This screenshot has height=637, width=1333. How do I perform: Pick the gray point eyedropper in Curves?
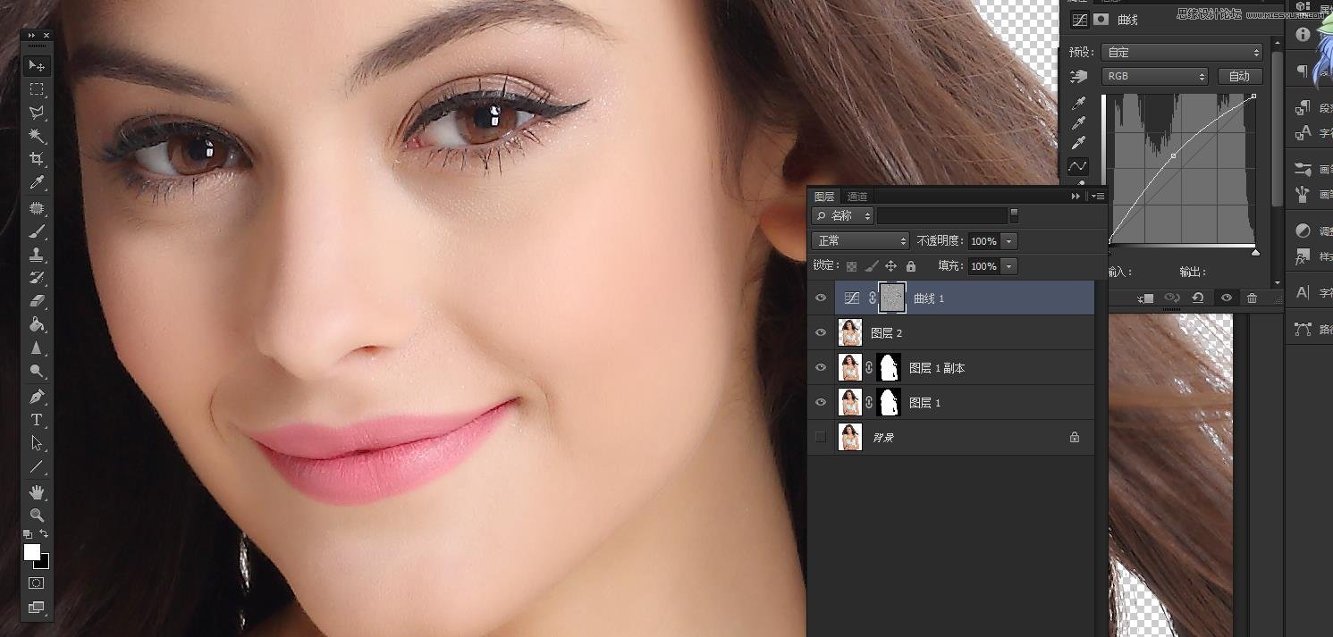point(1079,123)
